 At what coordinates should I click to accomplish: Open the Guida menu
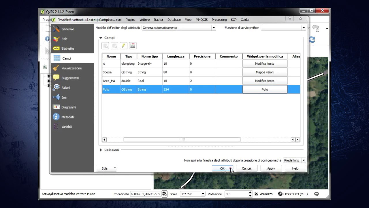click(x=244, y=20)
